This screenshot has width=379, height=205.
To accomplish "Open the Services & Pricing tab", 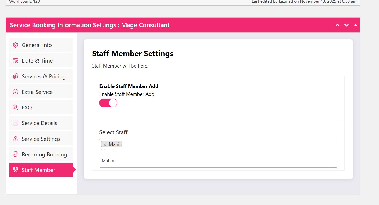I will click(43, 76).
